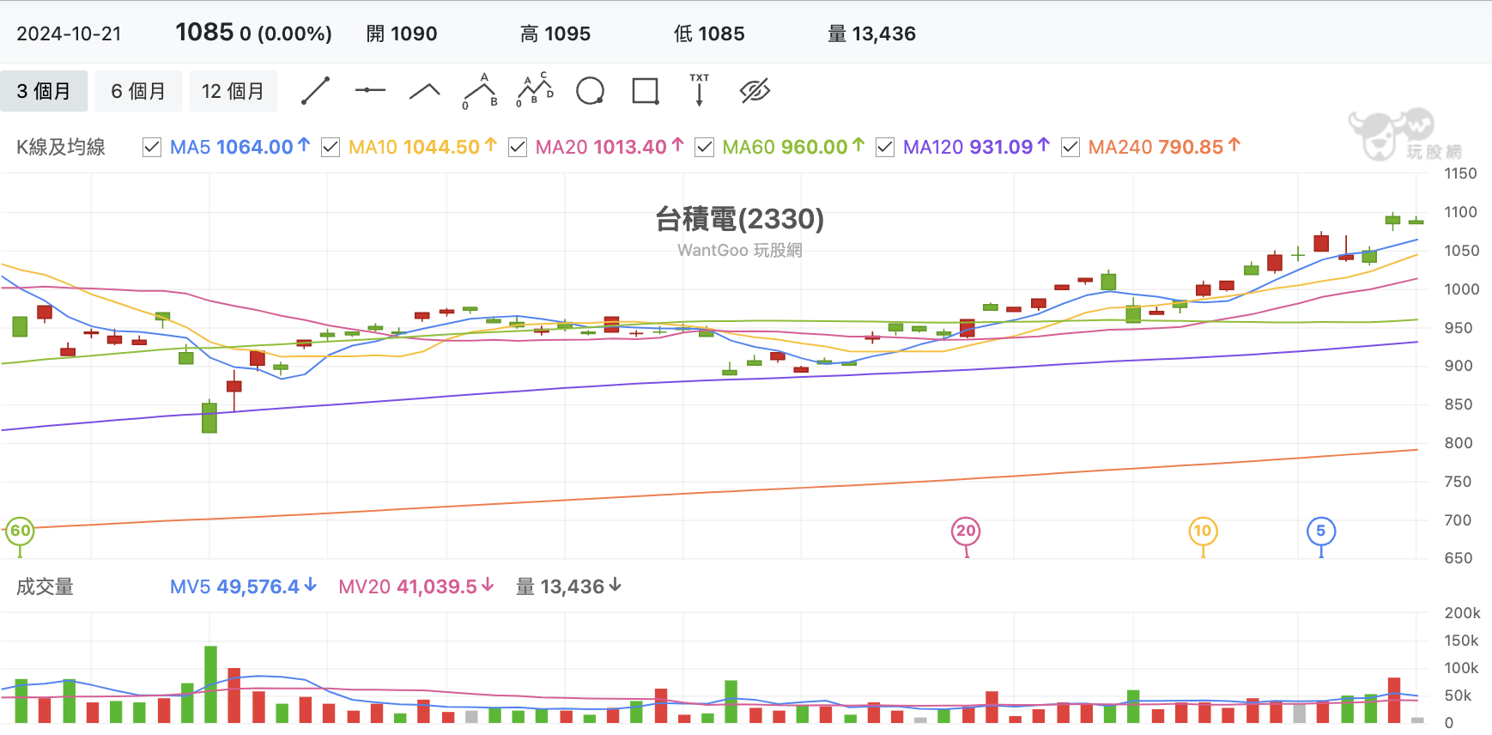Click the price 1085 0 (0.00%)

pyautogui.click(x=253, y=33)
